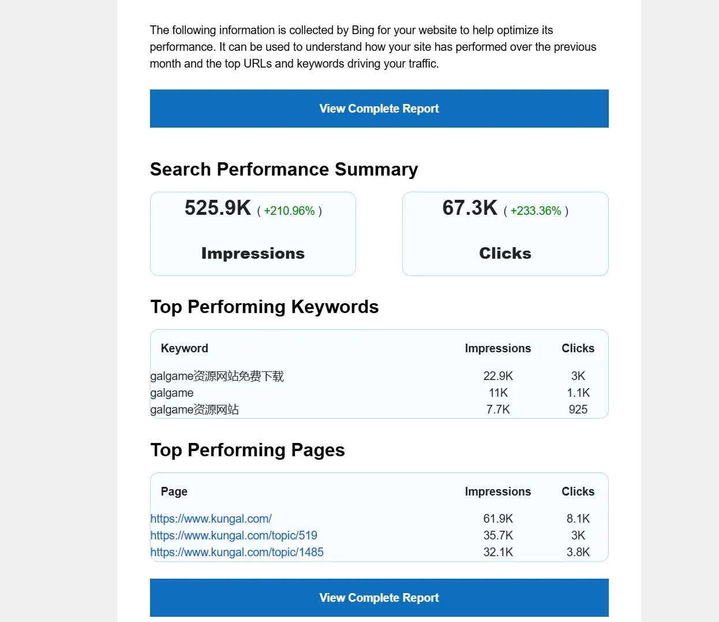The image size is (719, 622).
Task: Select the galgame keyword row
Action: coord(379,393)
